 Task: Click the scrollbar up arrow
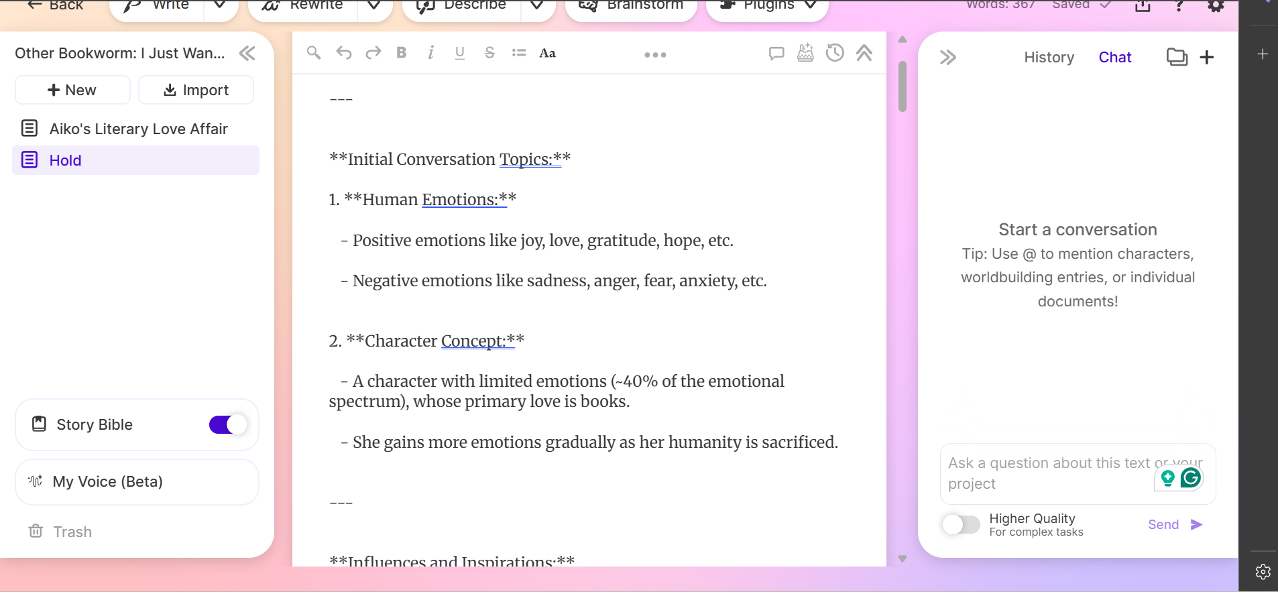(903, 40)
